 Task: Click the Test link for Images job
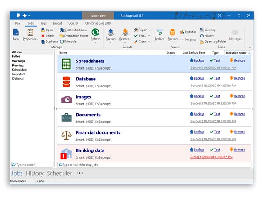click(215, 96)
